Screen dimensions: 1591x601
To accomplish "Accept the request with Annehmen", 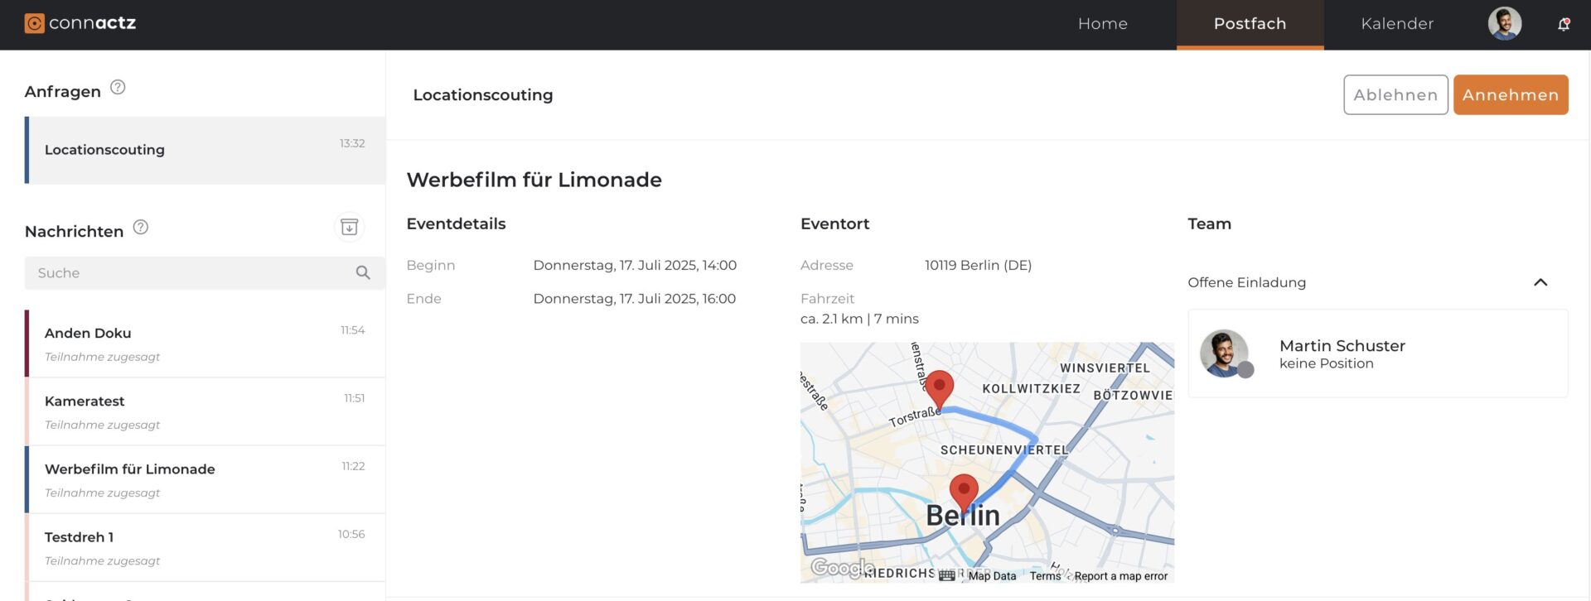I will click(x=1510, y=95).
